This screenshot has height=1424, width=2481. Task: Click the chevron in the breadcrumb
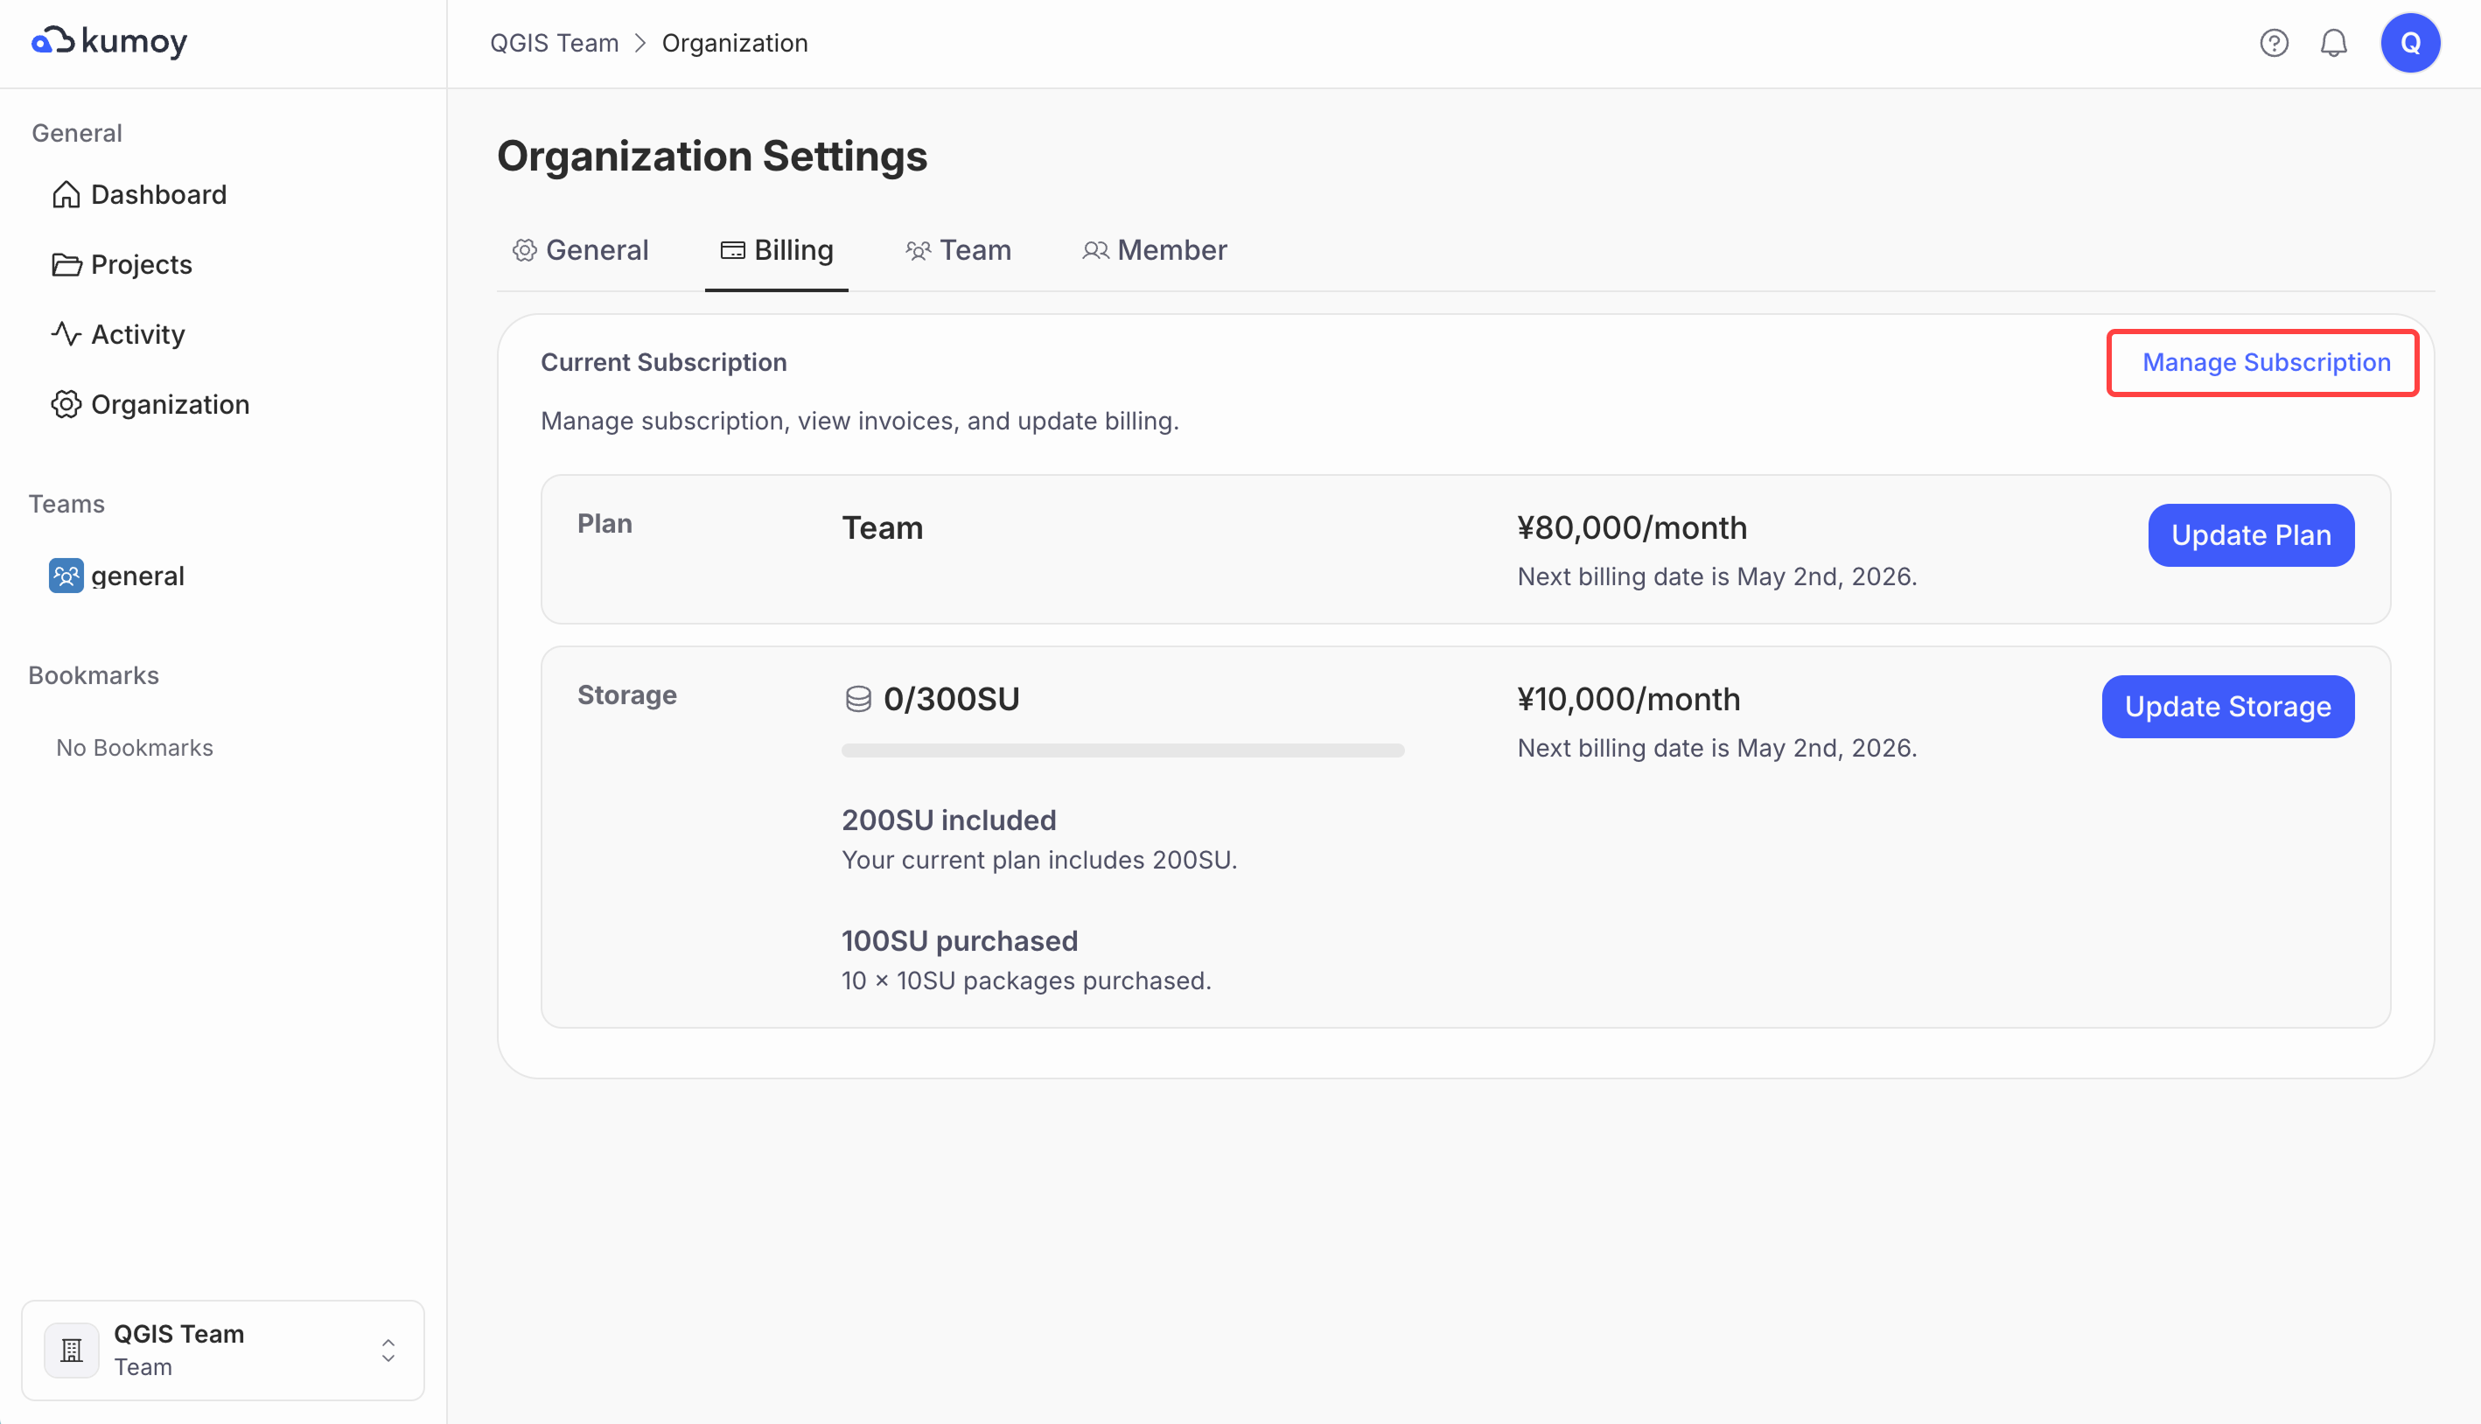click(x=639, y=43)
